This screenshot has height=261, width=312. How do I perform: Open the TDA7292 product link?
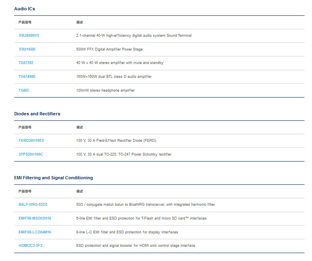pyautogui.click(x=26, y=63)
